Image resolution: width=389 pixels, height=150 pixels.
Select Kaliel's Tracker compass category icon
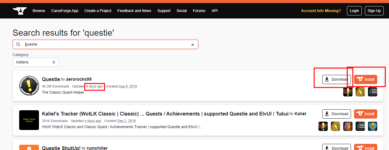pos(336,126)
